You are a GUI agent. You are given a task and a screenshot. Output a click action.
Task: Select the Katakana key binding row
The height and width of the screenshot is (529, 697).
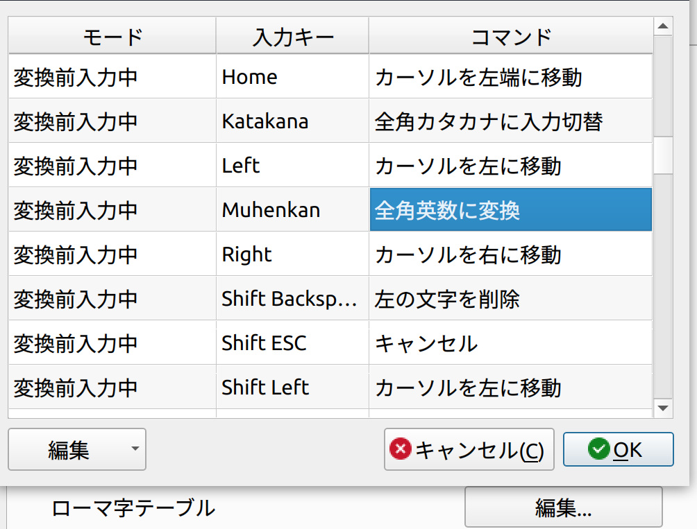292,121
